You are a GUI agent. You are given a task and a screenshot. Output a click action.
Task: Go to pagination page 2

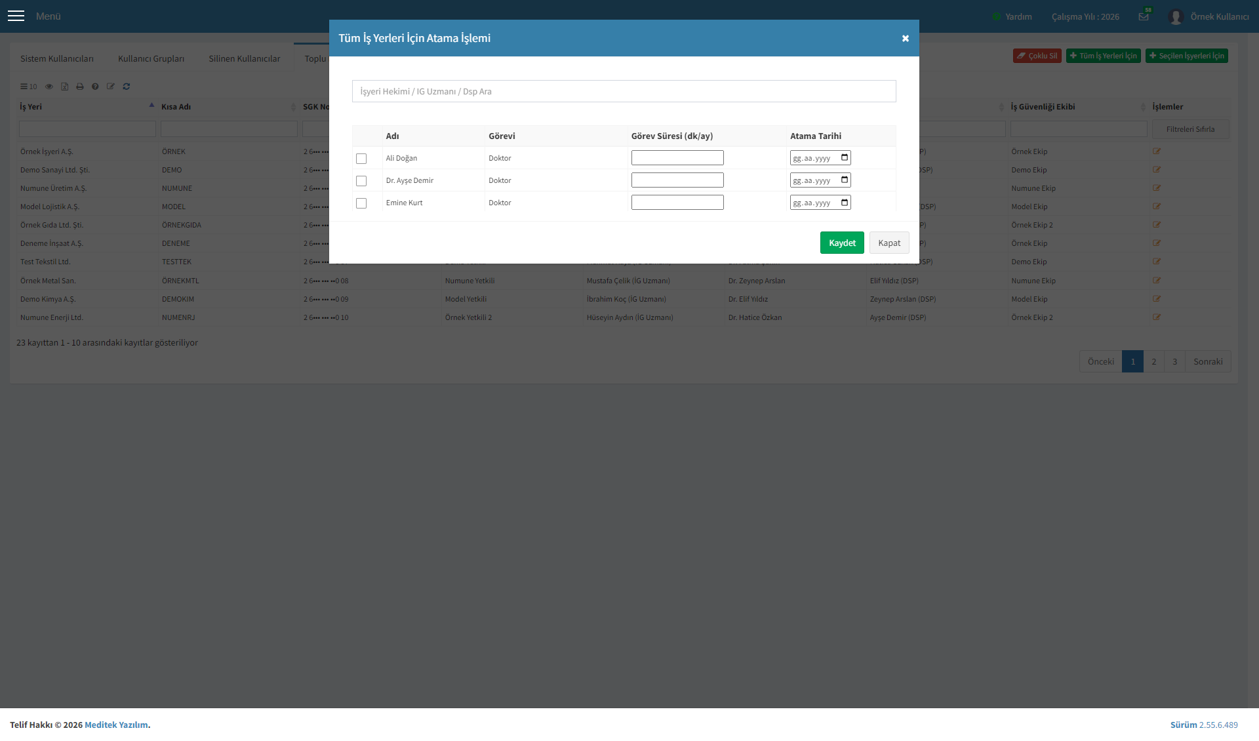coord(1154,361)
